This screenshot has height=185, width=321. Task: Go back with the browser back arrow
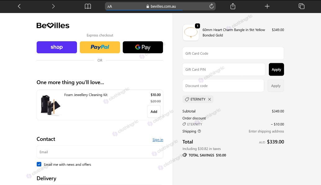19,6
